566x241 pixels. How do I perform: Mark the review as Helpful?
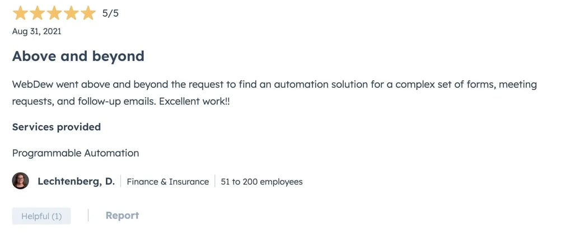point(41,216)
